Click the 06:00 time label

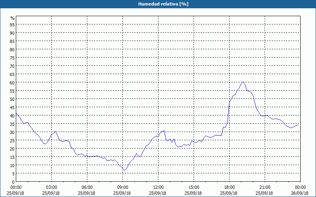(x=87, y=188)
